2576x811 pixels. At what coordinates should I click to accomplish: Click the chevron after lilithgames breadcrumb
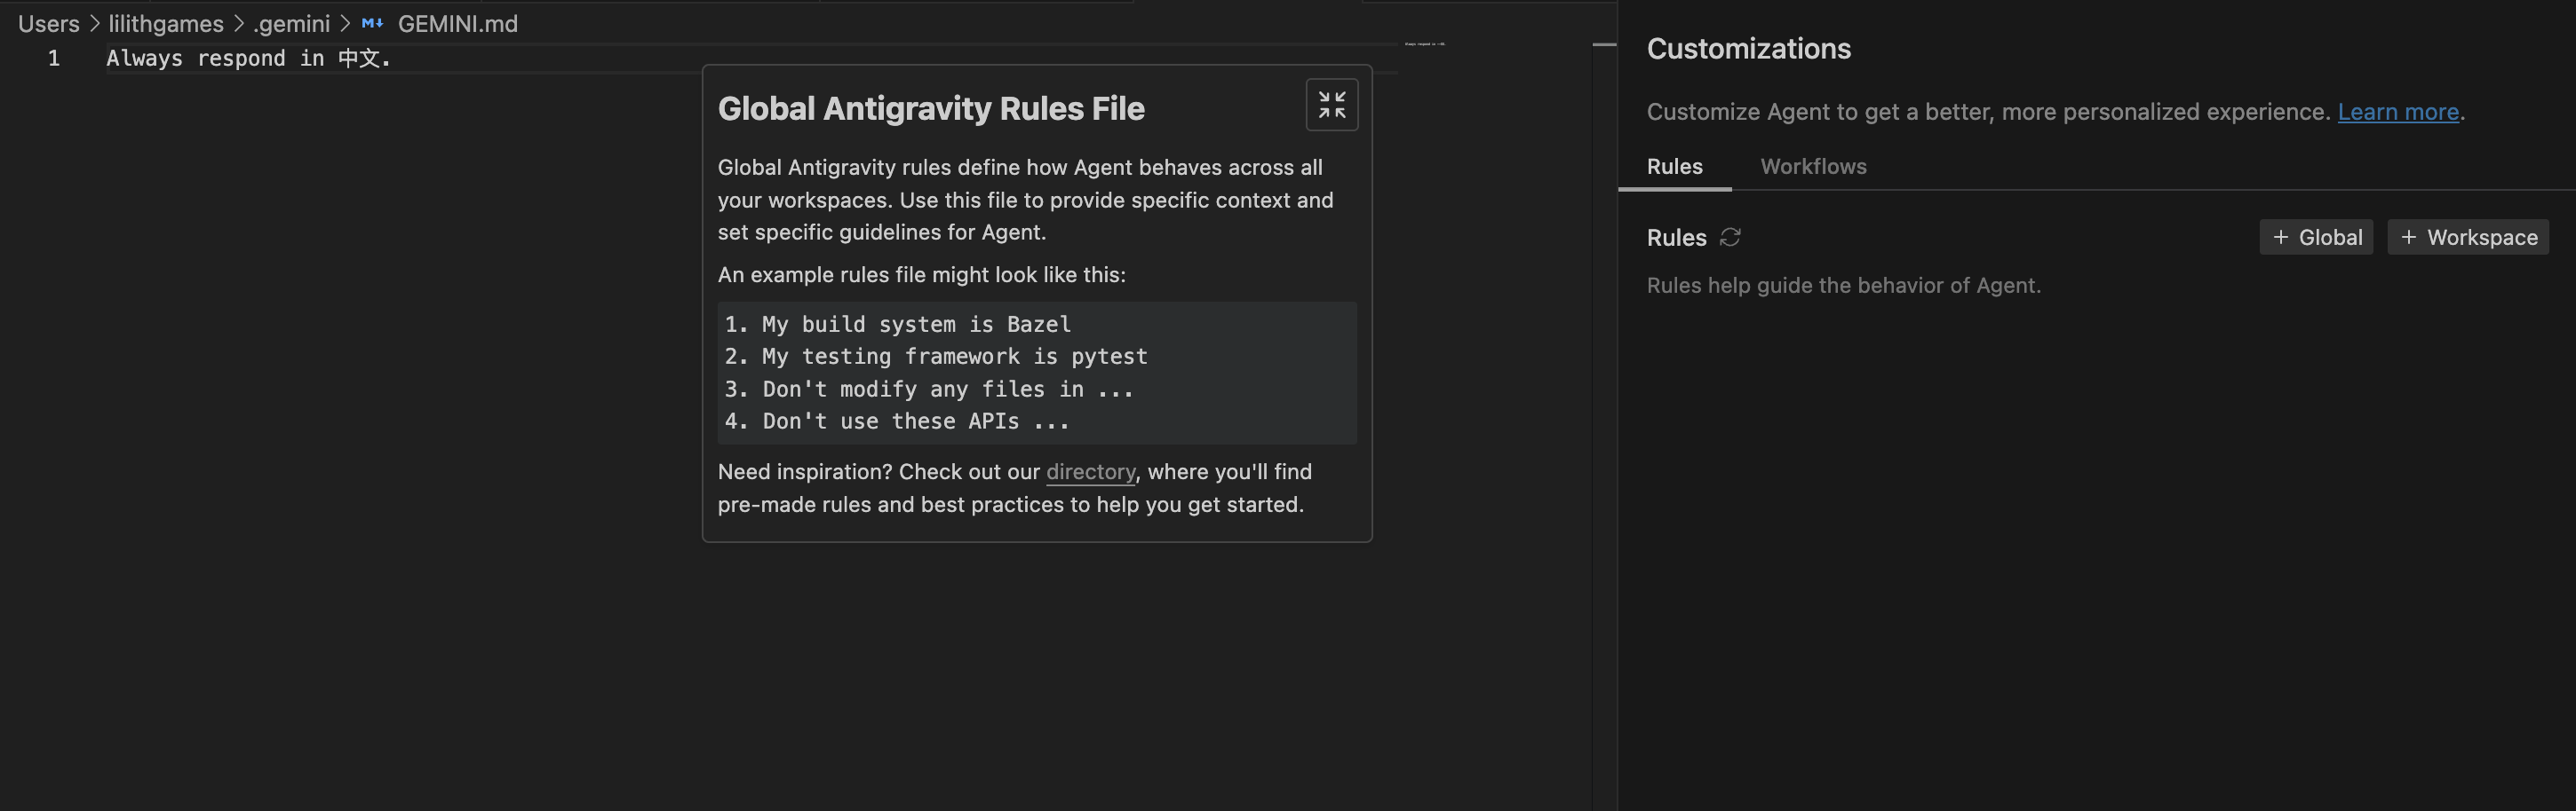[239, 24]
